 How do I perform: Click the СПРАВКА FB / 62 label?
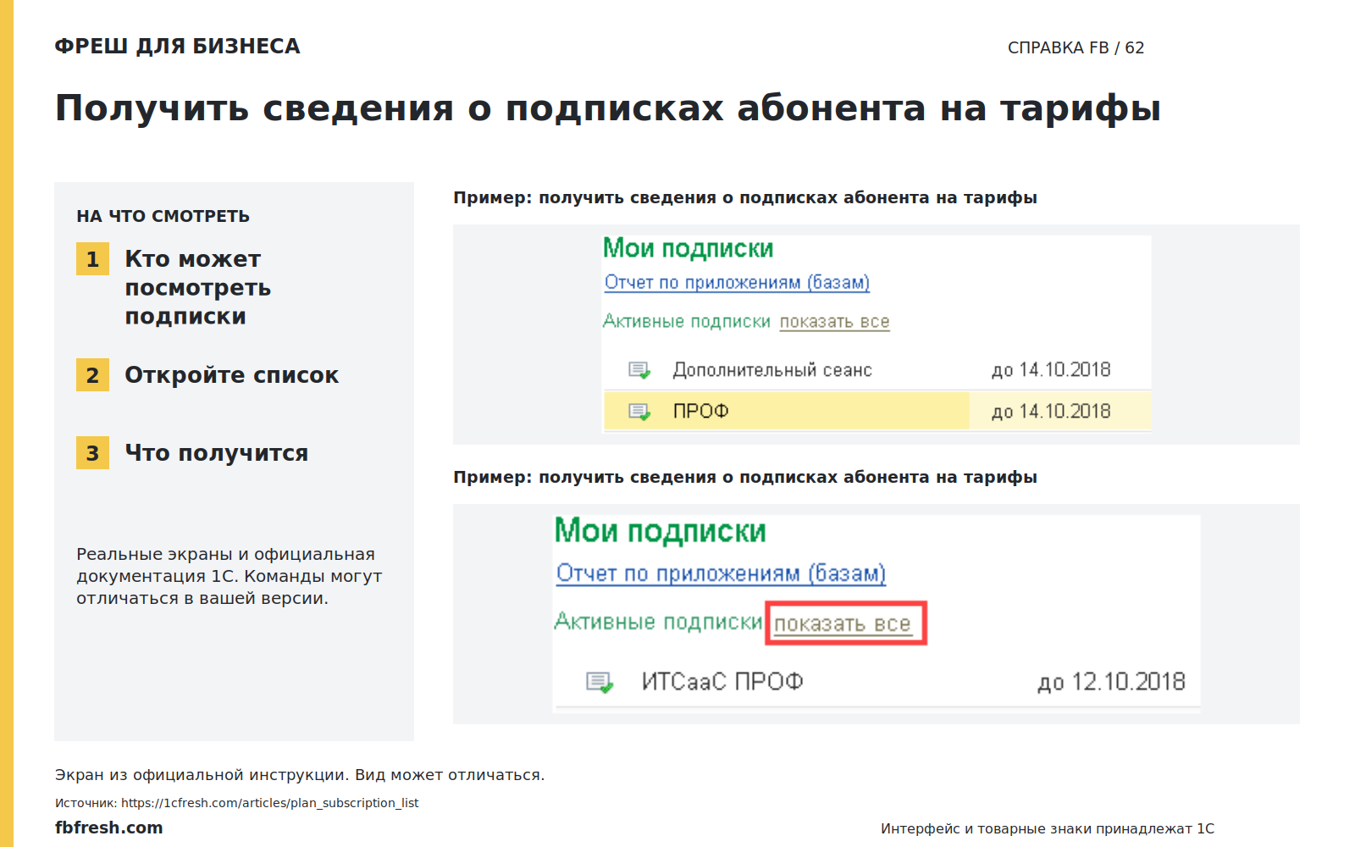pyautogui.click(x=1076, y=47)
